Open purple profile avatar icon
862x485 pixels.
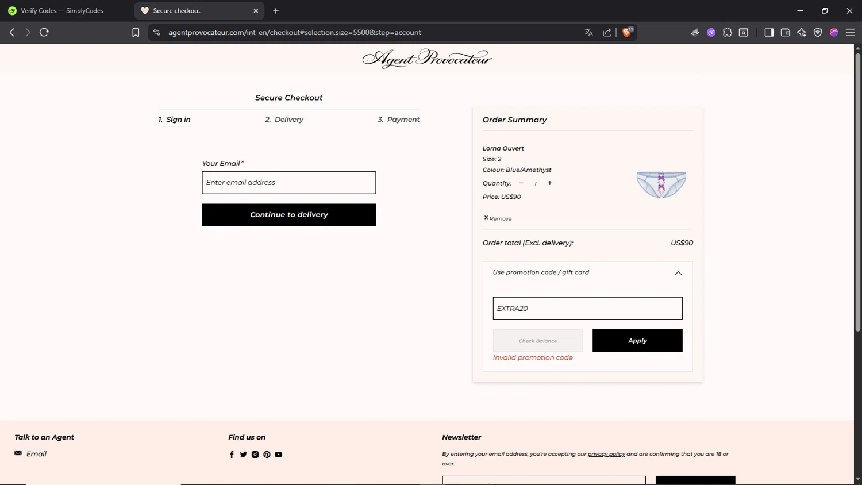834,33
